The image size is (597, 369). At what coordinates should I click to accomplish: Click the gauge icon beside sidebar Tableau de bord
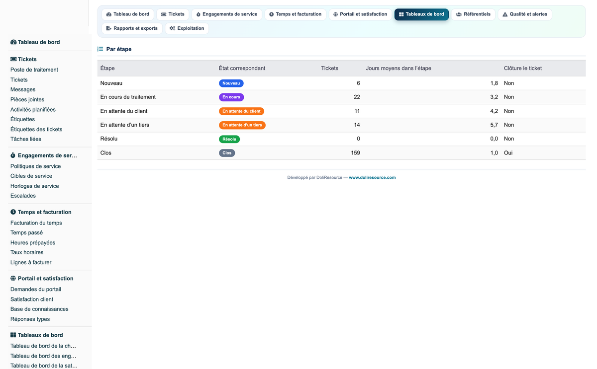13,42
